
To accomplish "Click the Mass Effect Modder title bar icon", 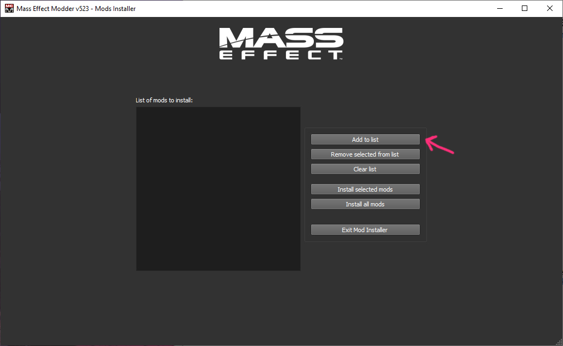I will (x=9, y=8).
